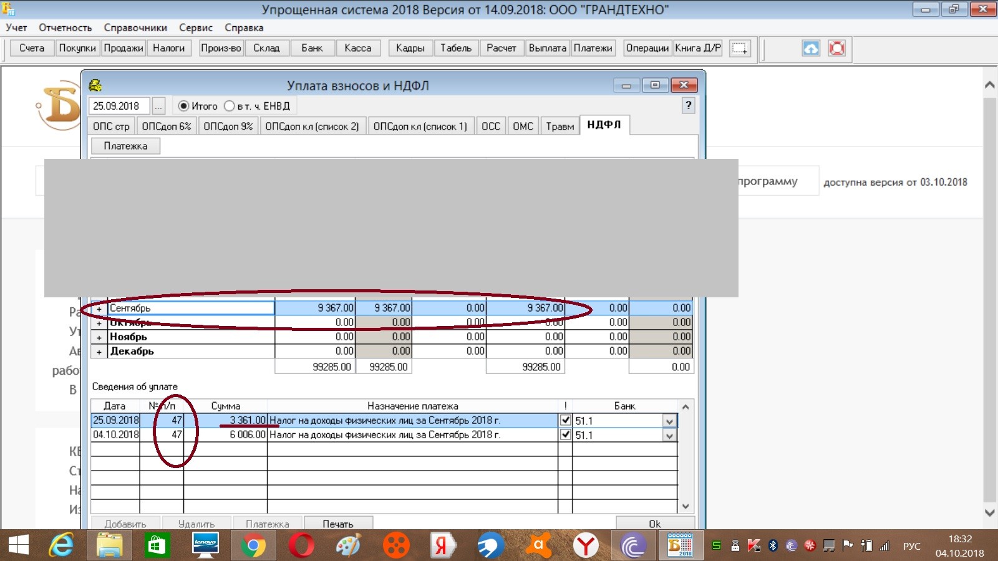Click the Печать button
The height and width of the screenshot is (561, 998).
click(x=337, y=524)
